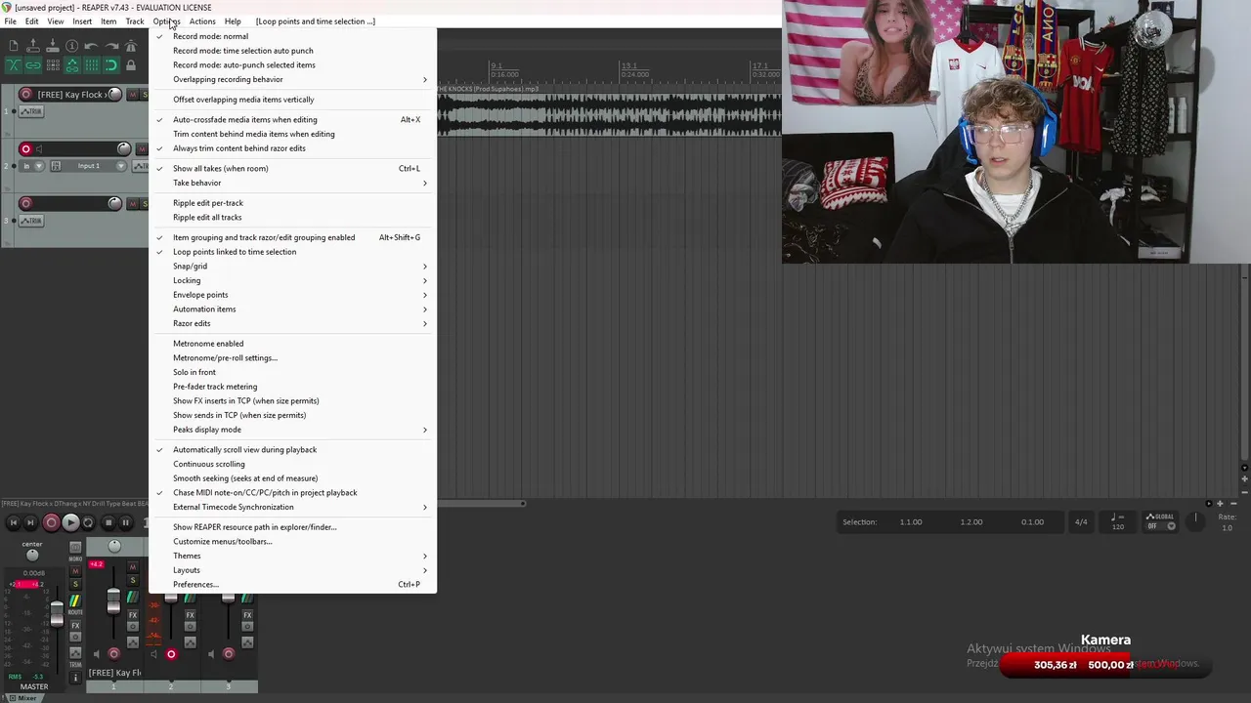Click the Undo arrow icon
The height and width of the screenshot is (703, 1251).
click(x=91, y=46)
